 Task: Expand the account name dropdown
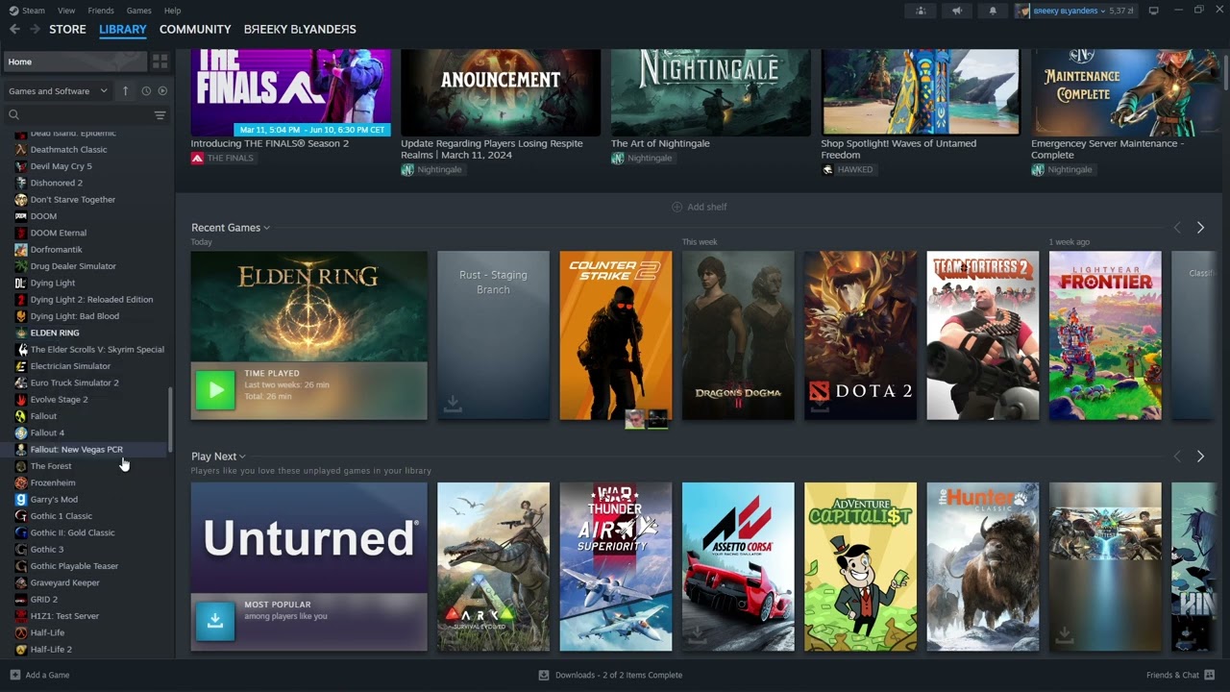pyautogui.click(x=1069, y=11)
